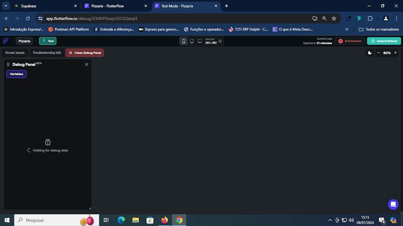This screenshot has width=403, height=226.
Task: Switch to the Supabase browser tab
Action: (46, 6)
